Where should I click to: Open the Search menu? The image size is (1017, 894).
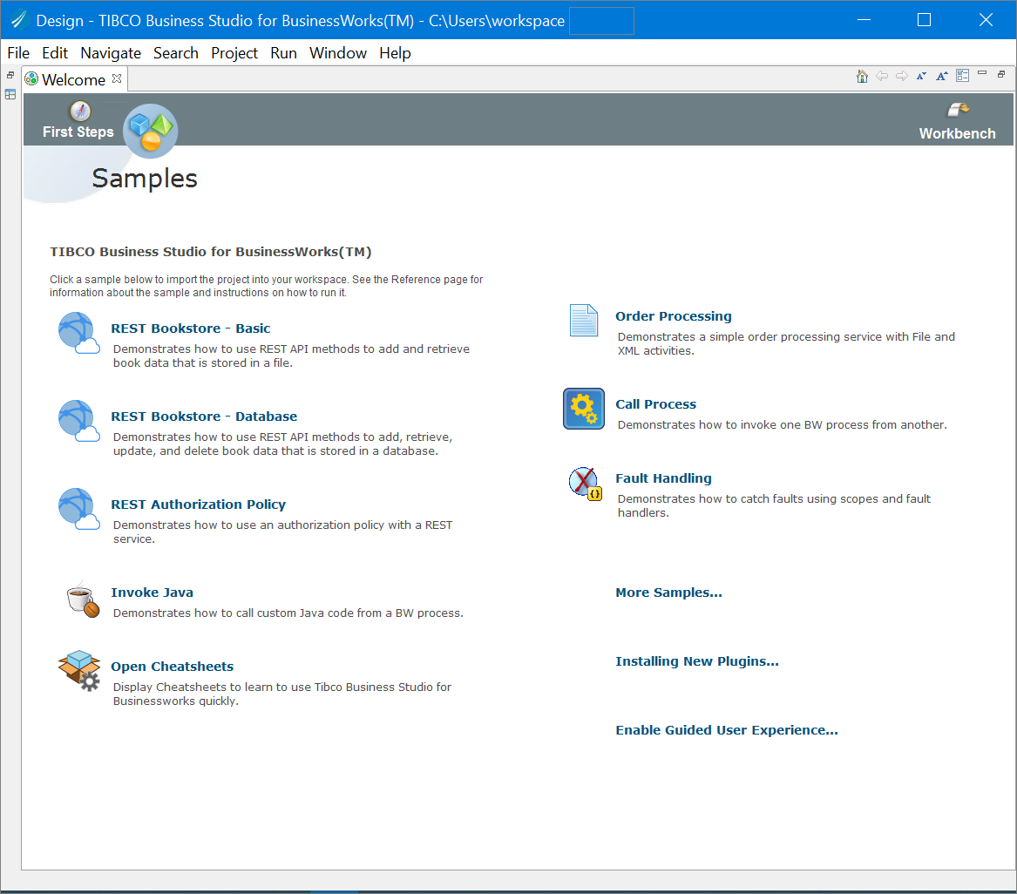pos(176,53)
